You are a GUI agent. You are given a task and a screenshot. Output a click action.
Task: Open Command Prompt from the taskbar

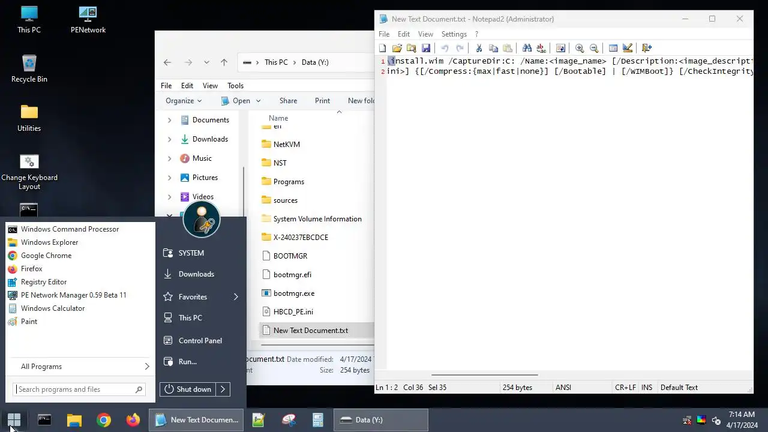[x=44, y=420]
